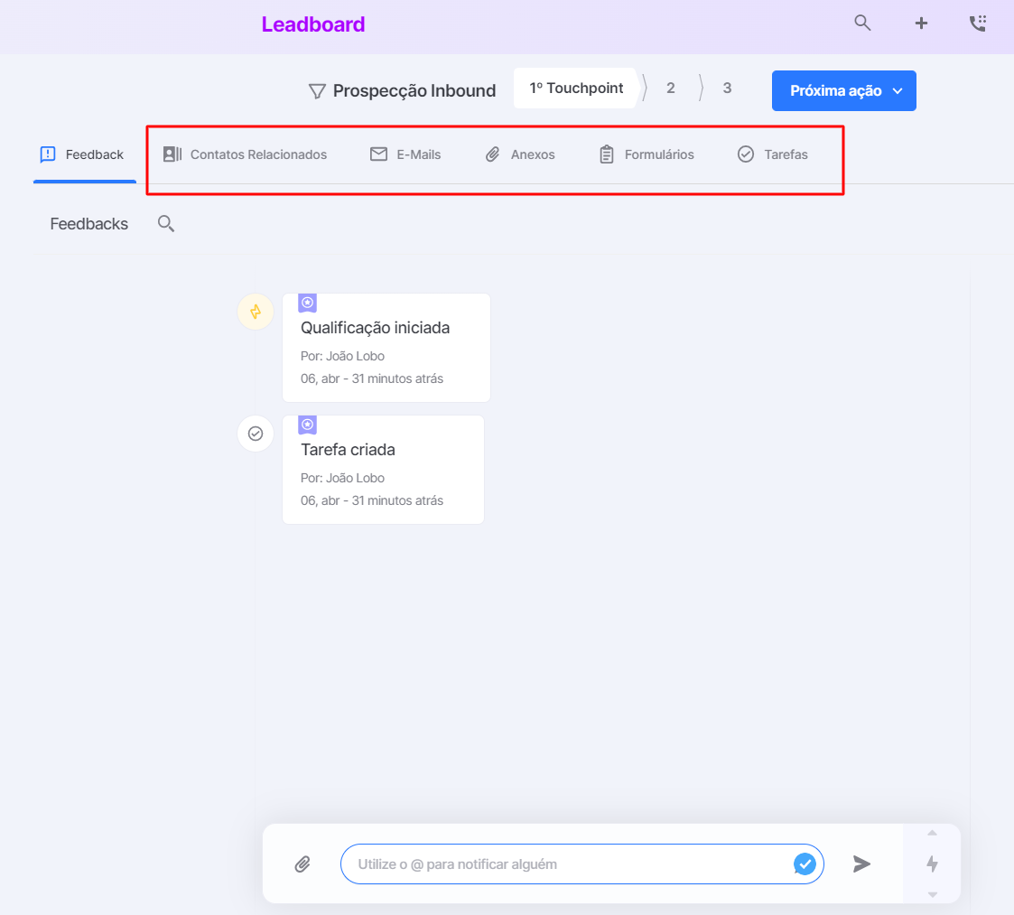1014x915 pixels.
Task: Open the search magnifier in the header
Action: coord(862,23)
